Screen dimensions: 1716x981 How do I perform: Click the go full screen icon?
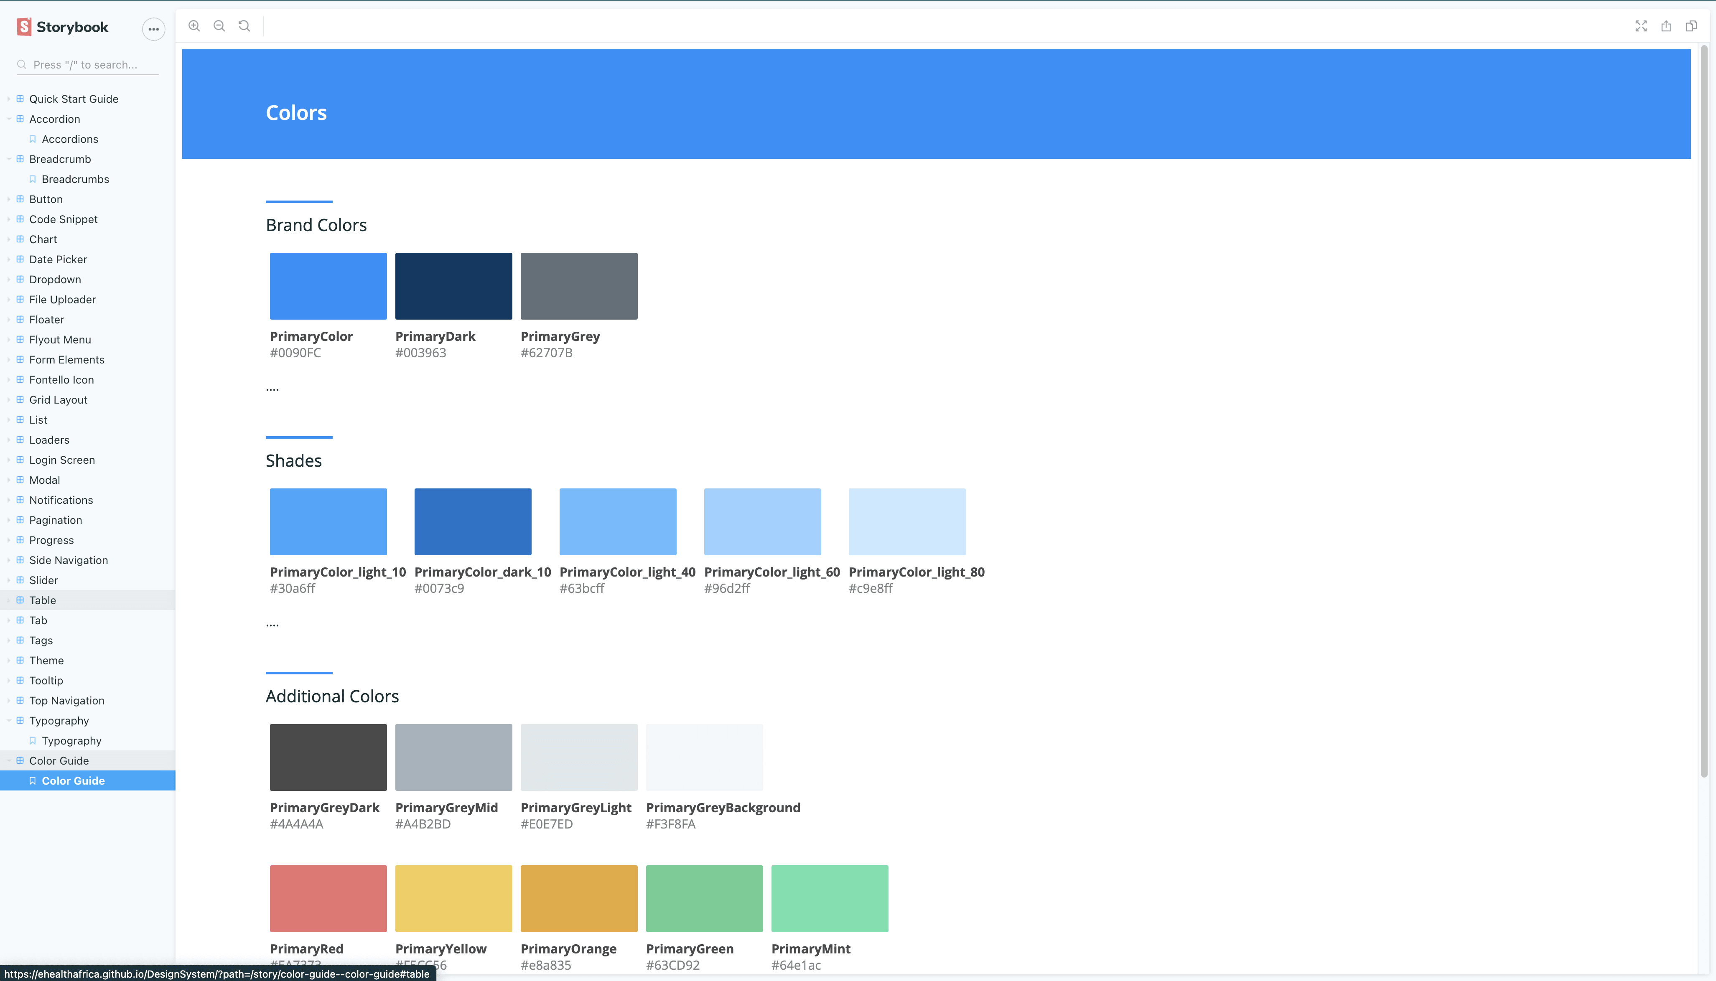[x=1640, y=25]
